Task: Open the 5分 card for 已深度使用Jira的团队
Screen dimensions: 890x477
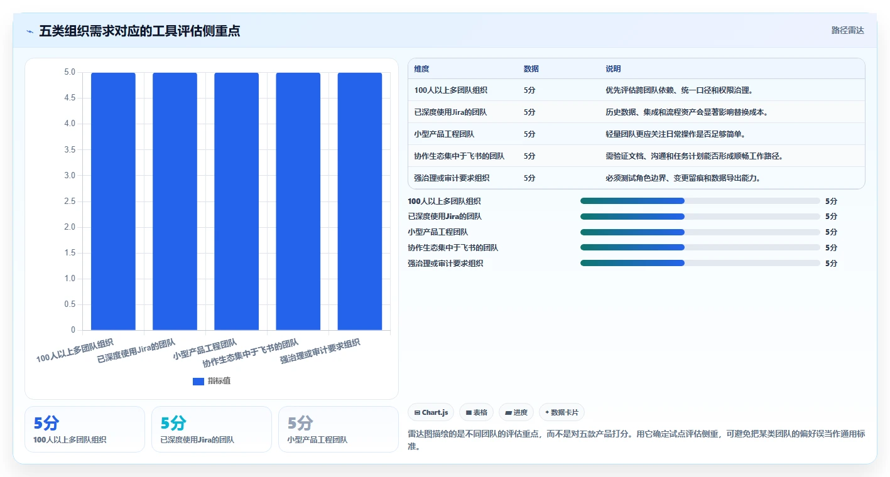Action: [x=212, y=429]
